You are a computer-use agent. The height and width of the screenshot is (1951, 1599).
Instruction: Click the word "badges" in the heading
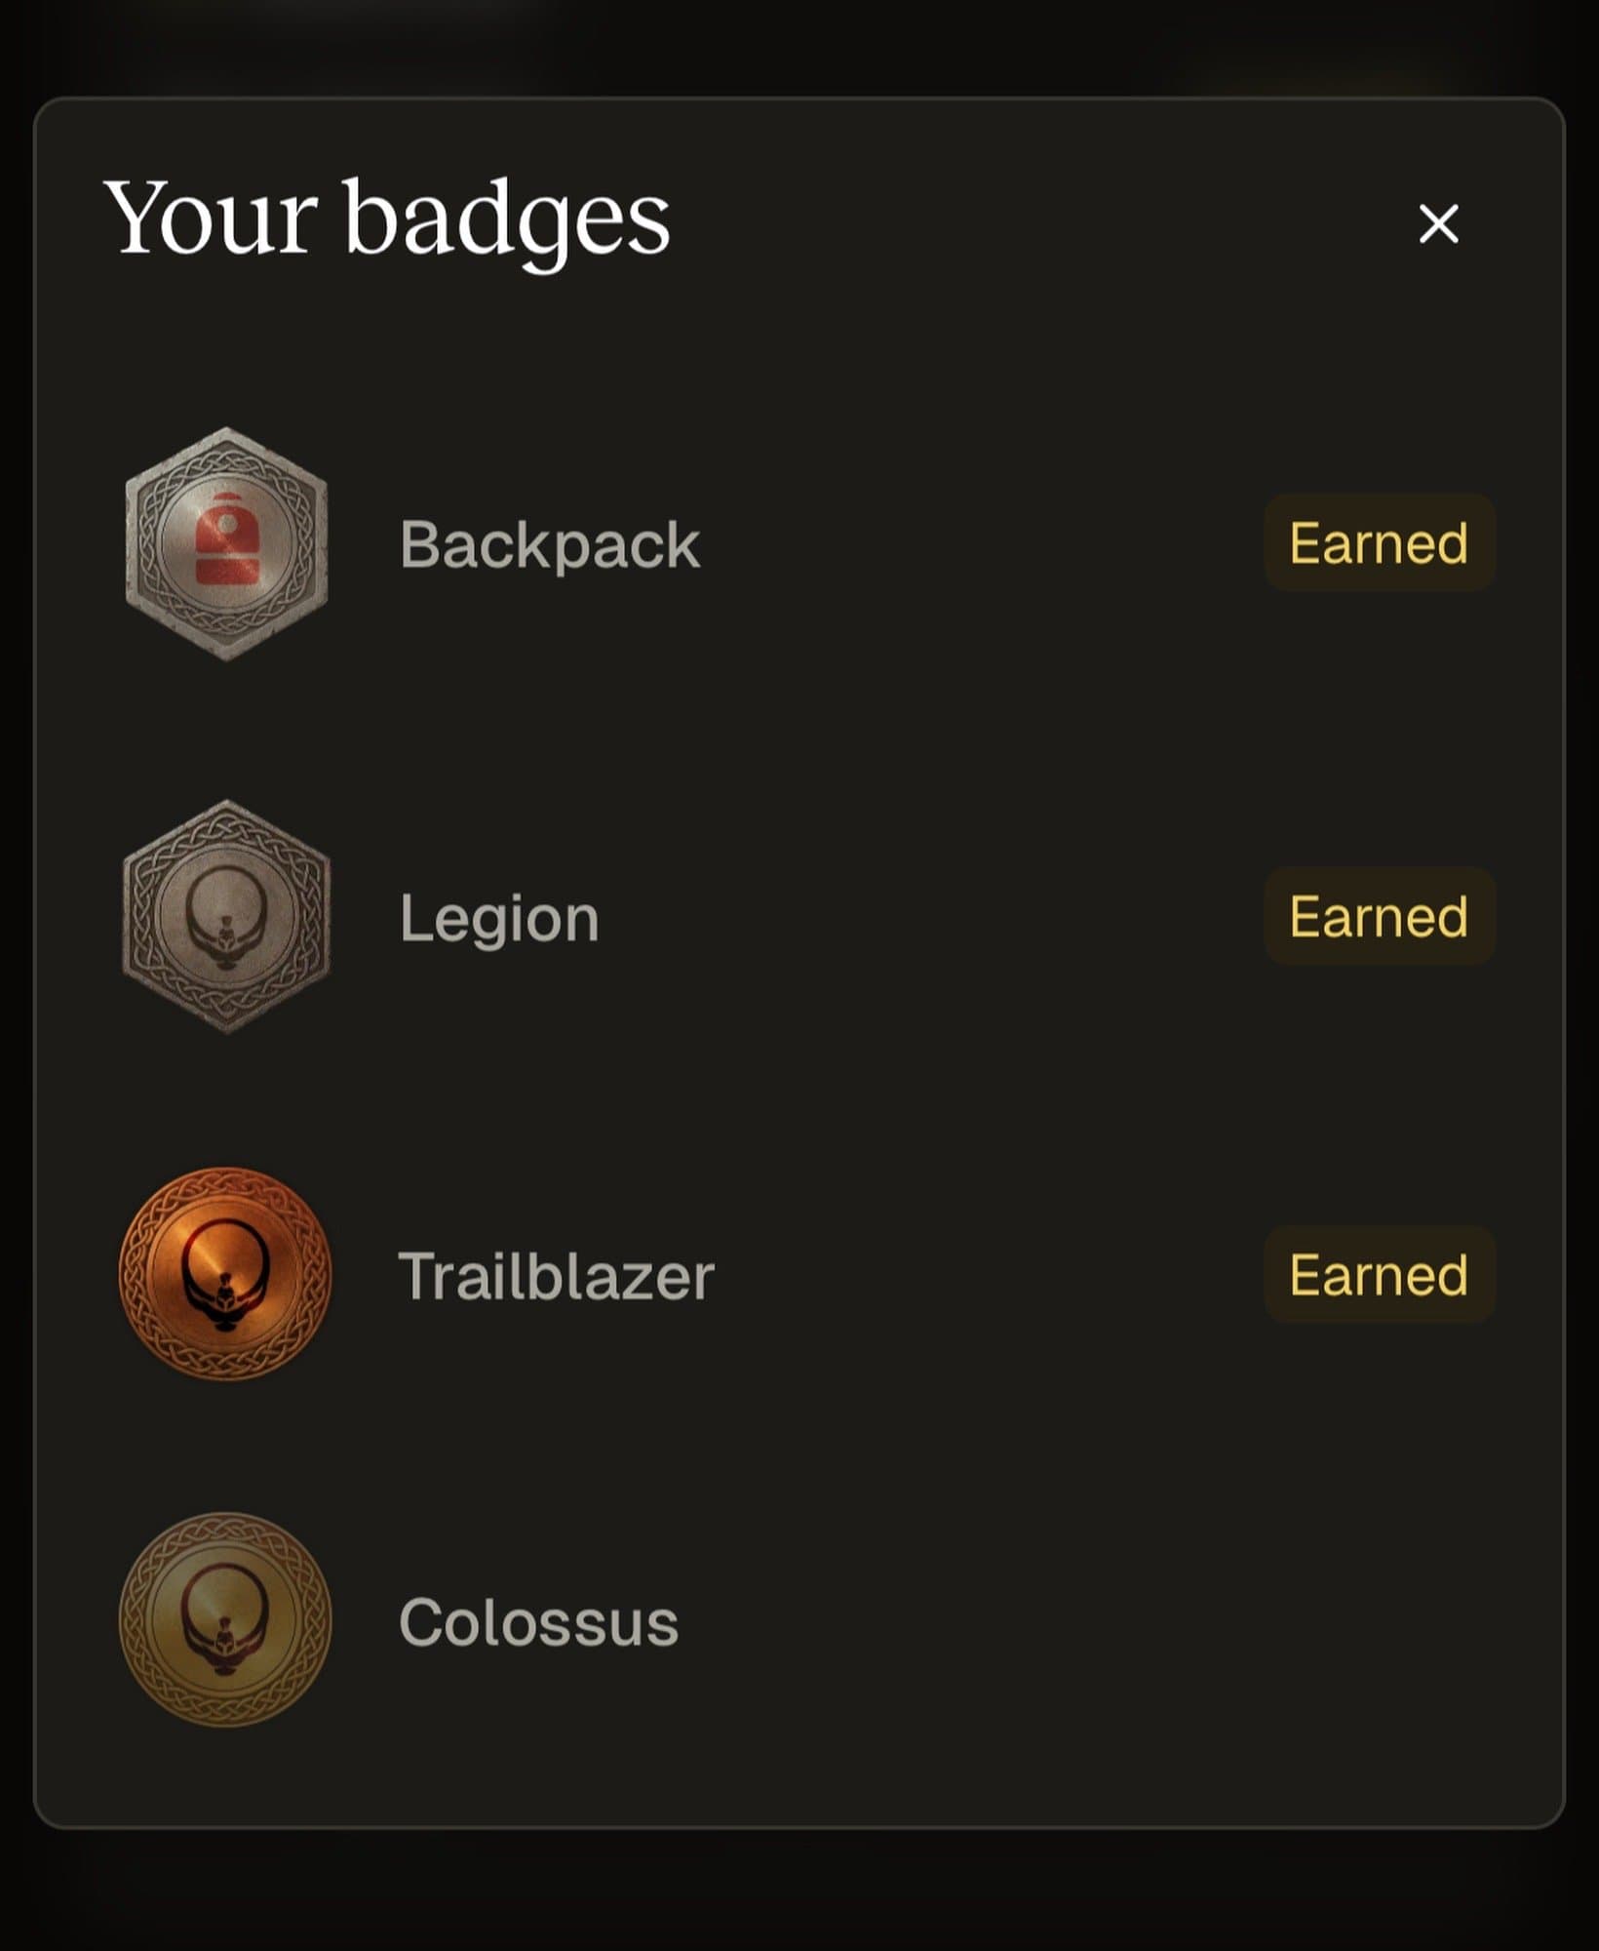[506, 220]
